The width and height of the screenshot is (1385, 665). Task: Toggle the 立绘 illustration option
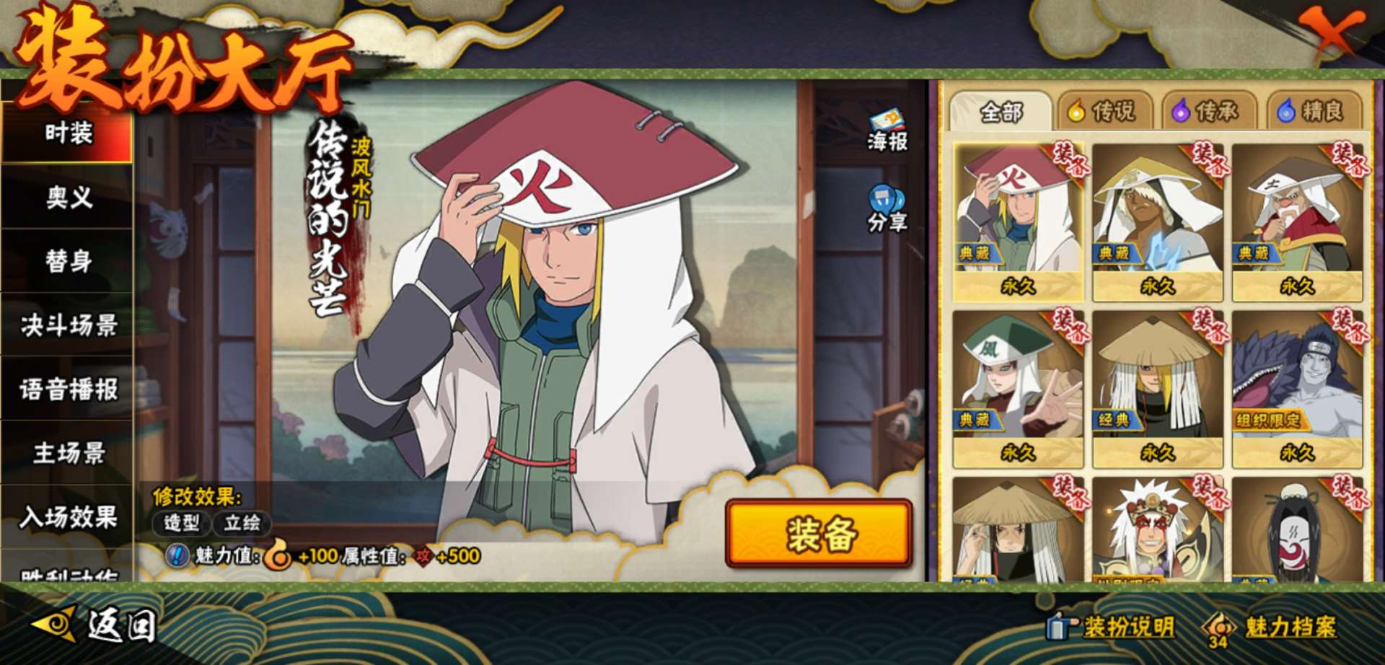pyautogui.click(x=242, y=523)
